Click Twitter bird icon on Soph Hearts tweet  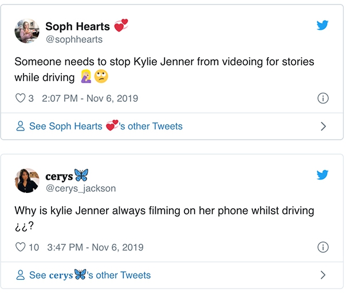pos(323,25)
